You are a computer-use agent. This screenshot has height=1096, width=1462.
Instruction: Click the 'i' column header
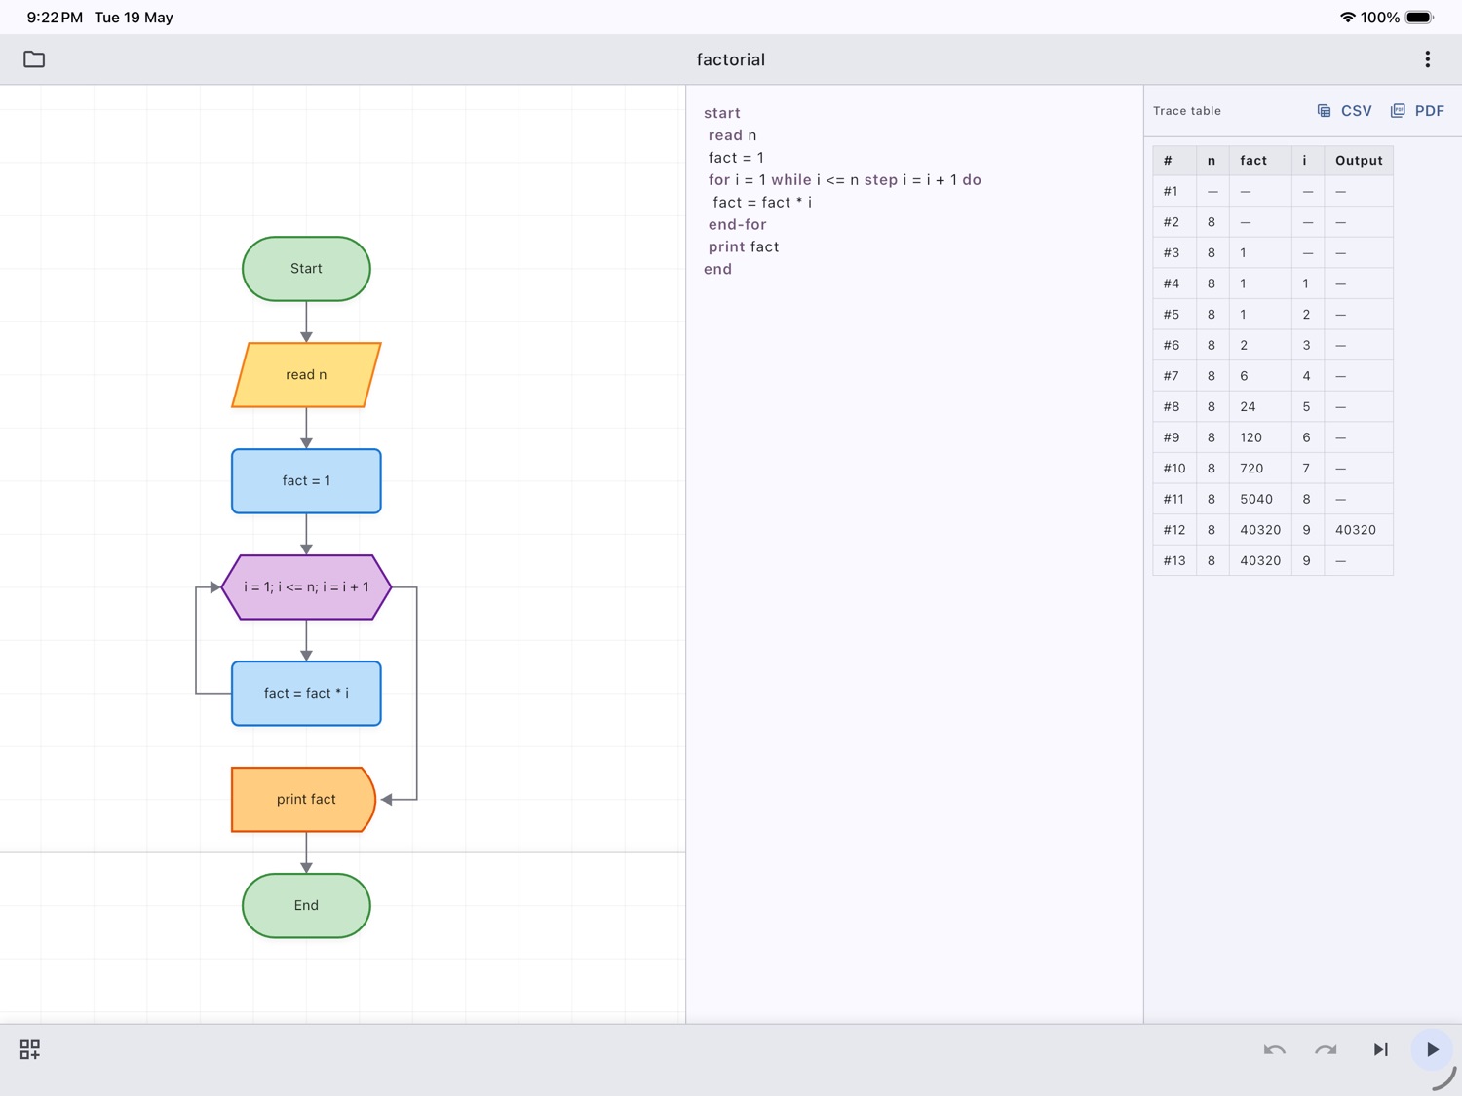pyautogui.click(x=1308, y=161)
